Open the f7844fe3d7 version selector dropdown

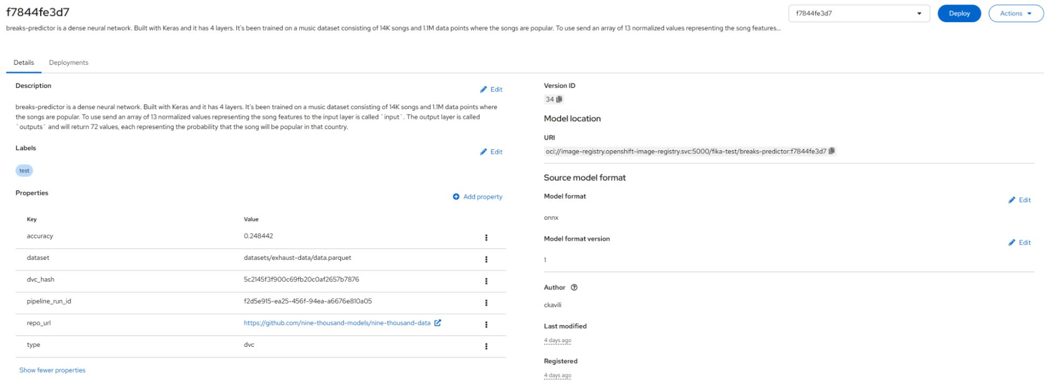(858, 14)
